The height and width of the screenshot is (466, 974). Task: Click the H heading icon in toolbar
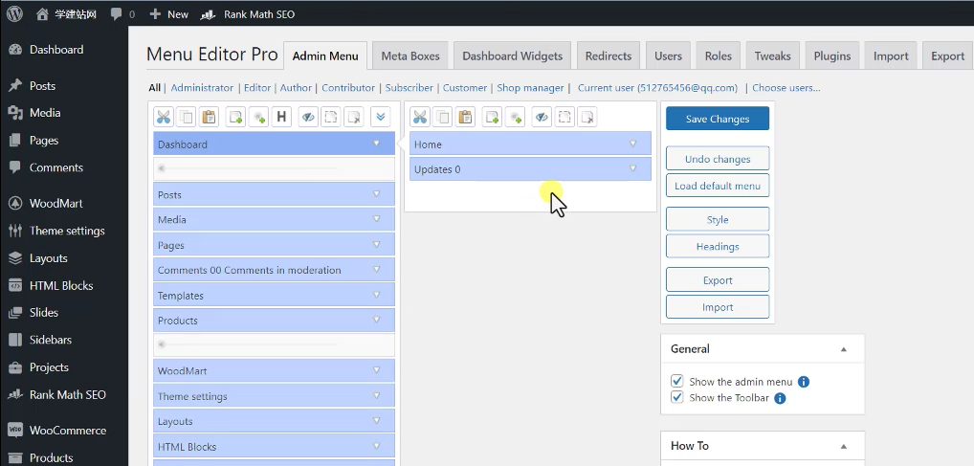(x=281, y=117)
